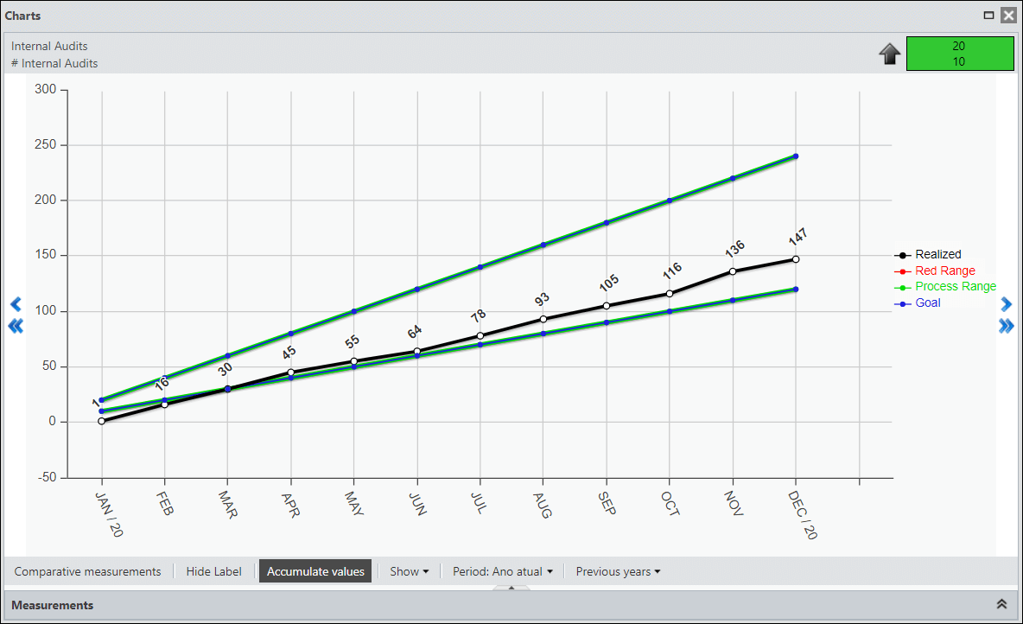Click the double left arrow navigation icon
Screen dimensions: 1023x624
16,326
